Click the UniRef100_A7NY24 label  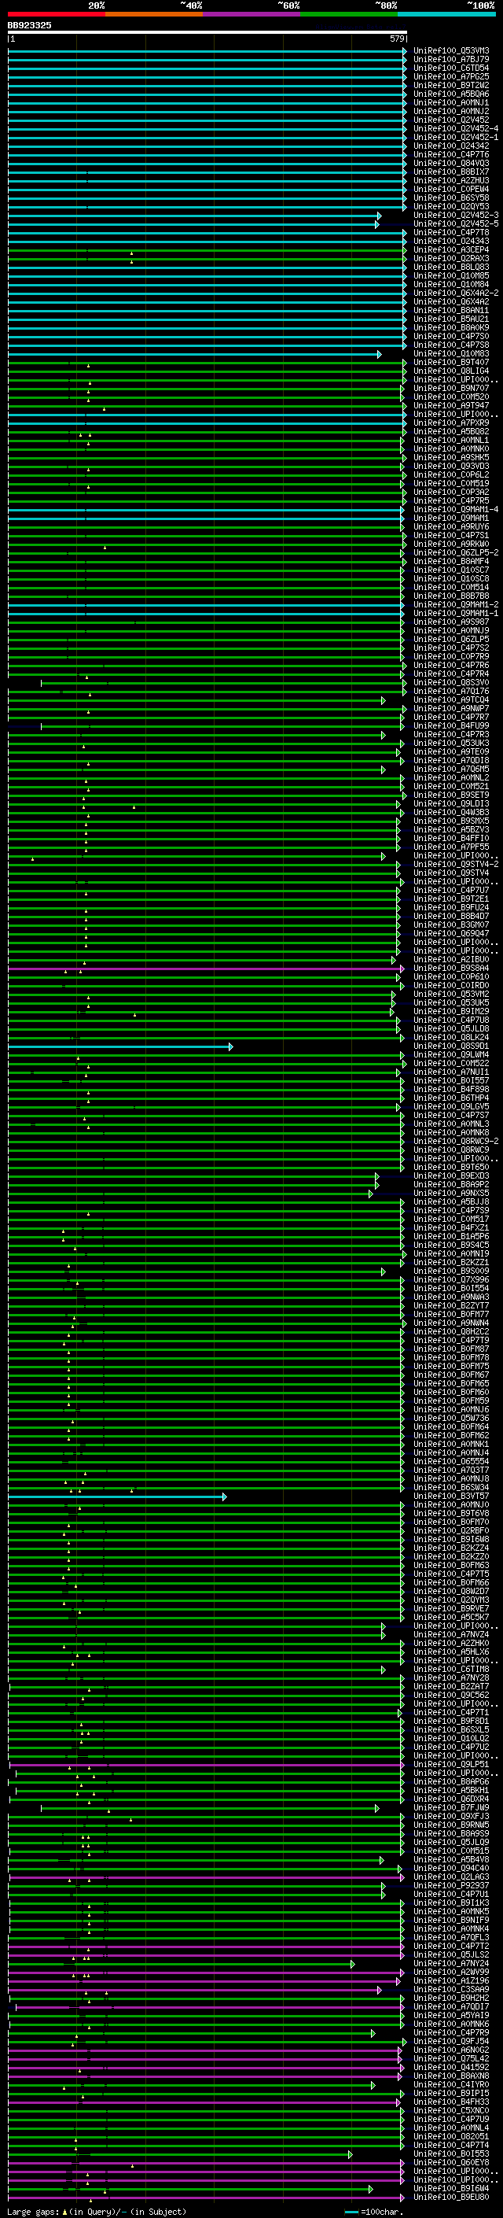pyautogui.click(x=451, y=1964)
